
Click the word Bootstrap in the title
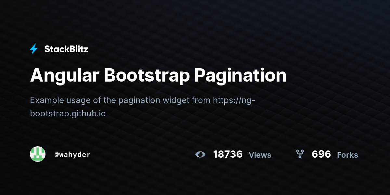(x=147, y=75)
